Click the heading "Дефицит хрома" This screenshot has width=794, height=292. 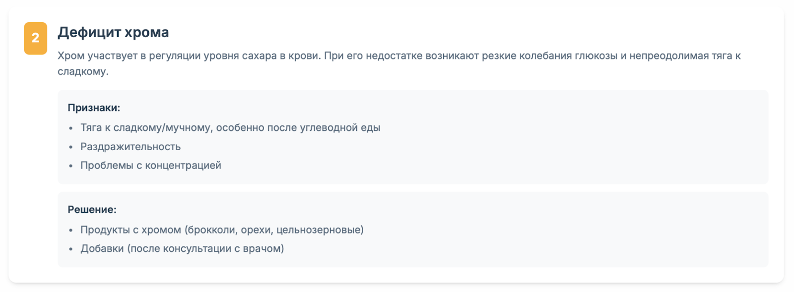click(113, 32)
